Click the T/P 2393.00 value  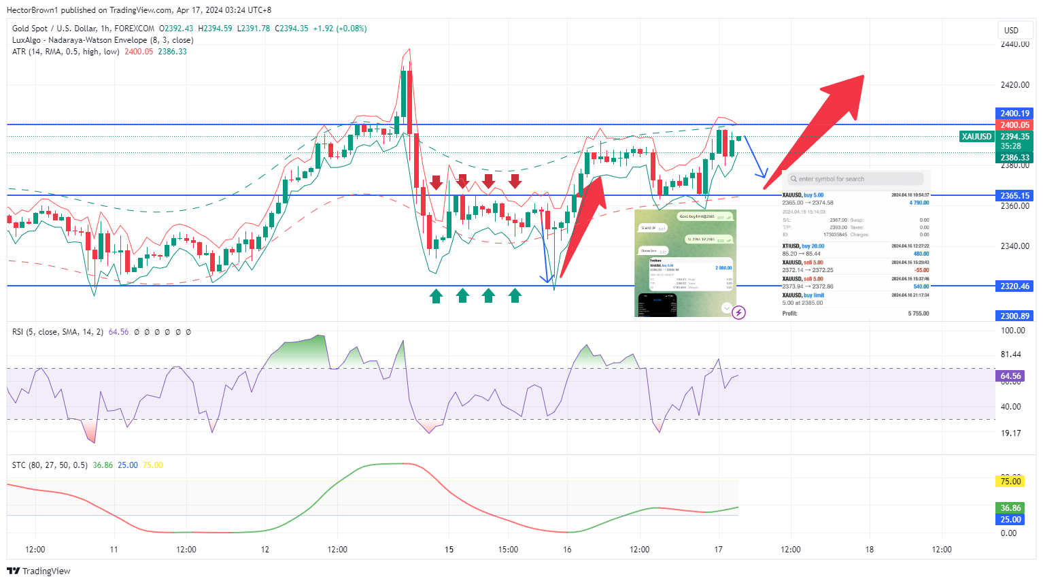click(x=838, y=227)
